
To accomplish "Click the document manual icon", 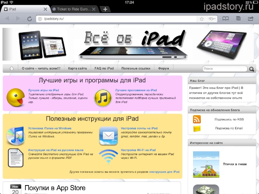I will pos(15,158).
